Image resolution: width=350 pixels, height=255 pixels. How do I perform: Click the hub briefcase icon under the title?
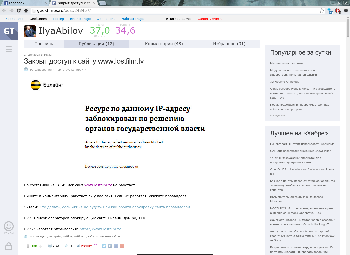click(x=26, y=70)
